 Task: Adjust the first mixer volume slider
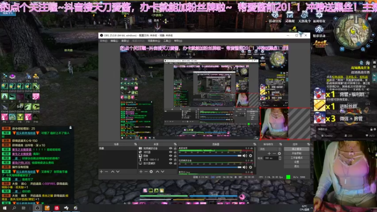pyautogui.click(x=210, y=156)
